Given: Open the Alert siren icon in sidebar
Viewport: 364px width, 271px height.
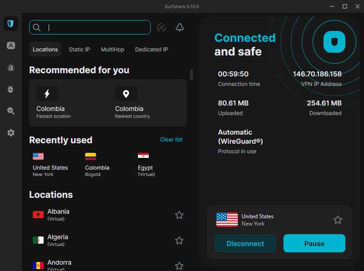Looking at the screenshot, I should pos(10,67).
